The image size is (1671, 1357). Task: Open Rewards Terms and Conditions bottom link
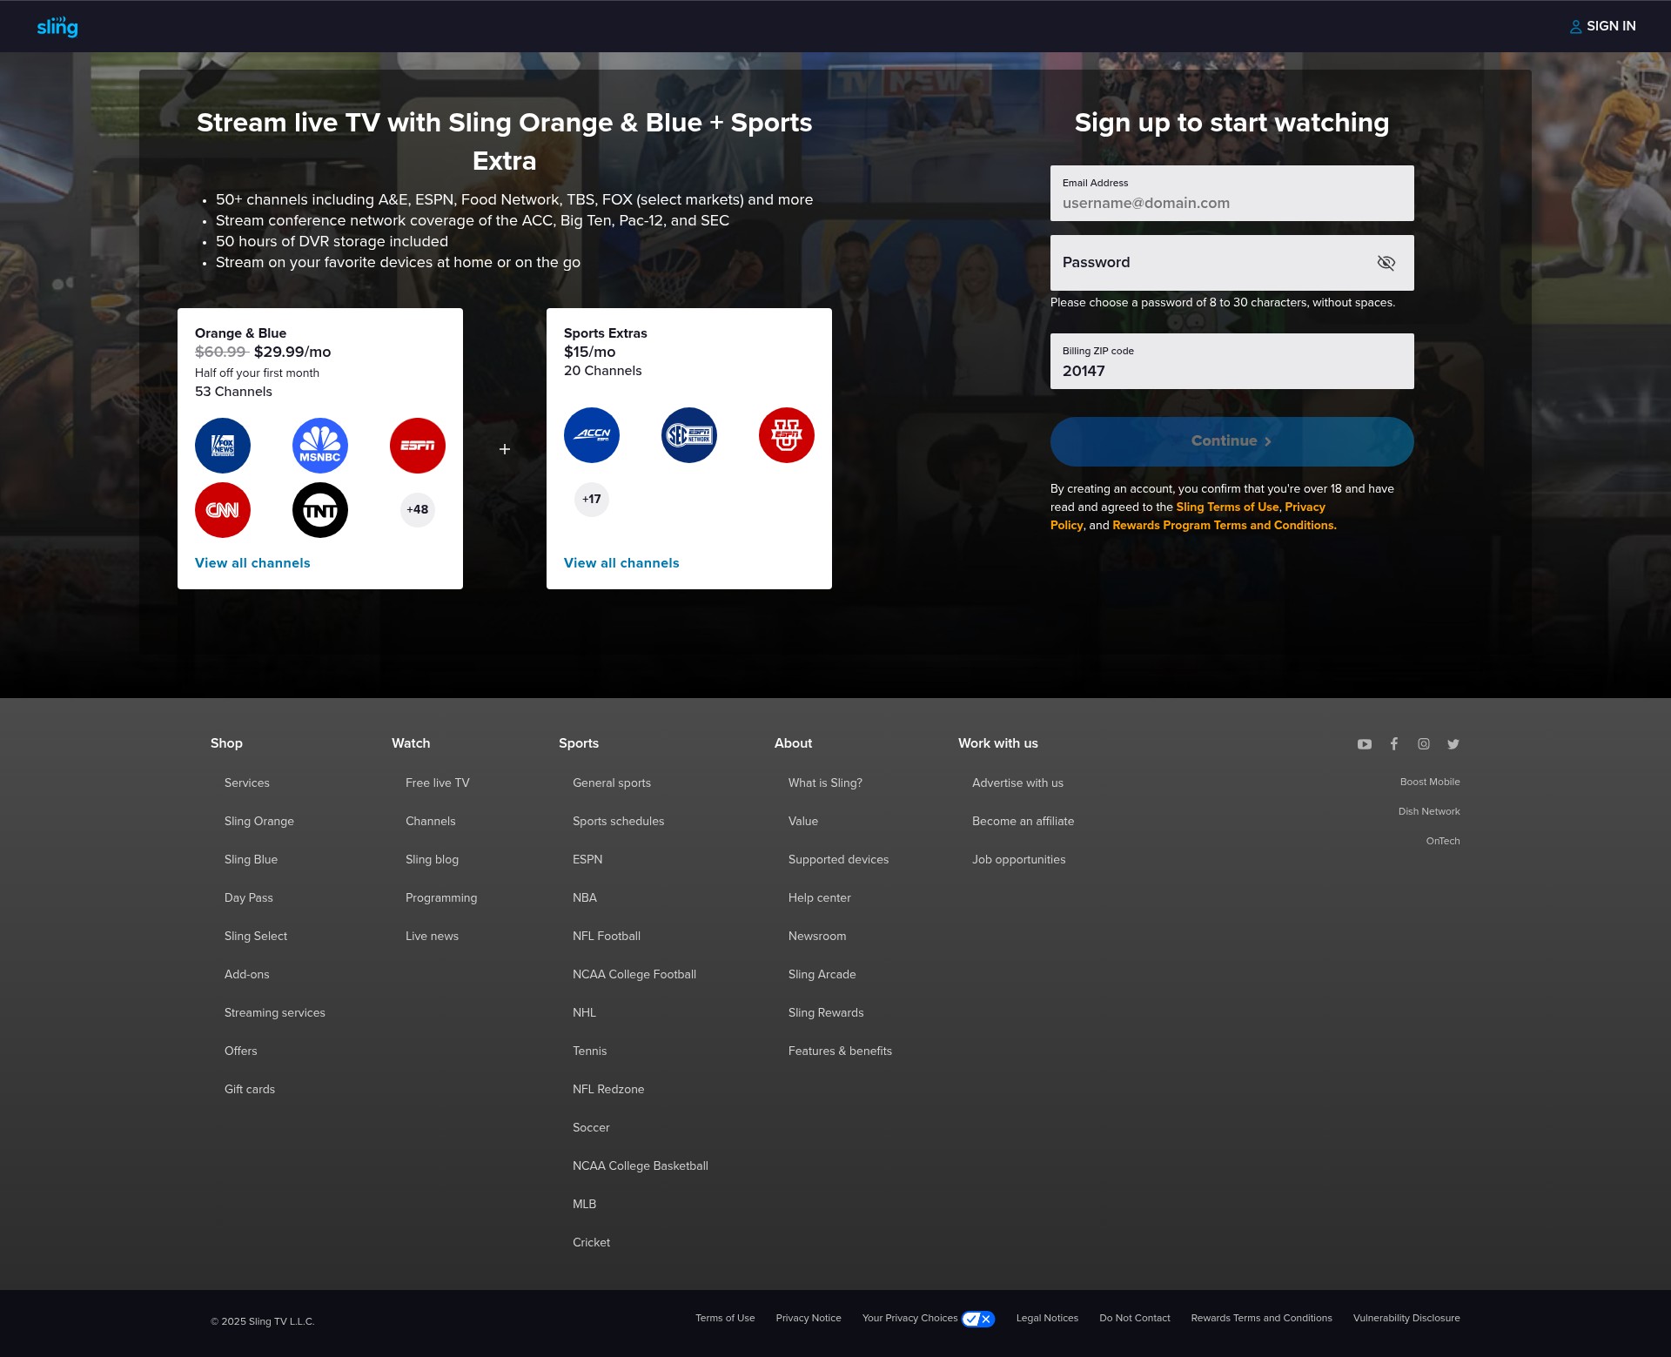click(1261, 1318)
